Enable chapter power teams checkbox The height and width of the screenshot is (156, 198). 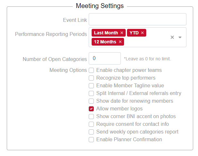click(91, 70)
